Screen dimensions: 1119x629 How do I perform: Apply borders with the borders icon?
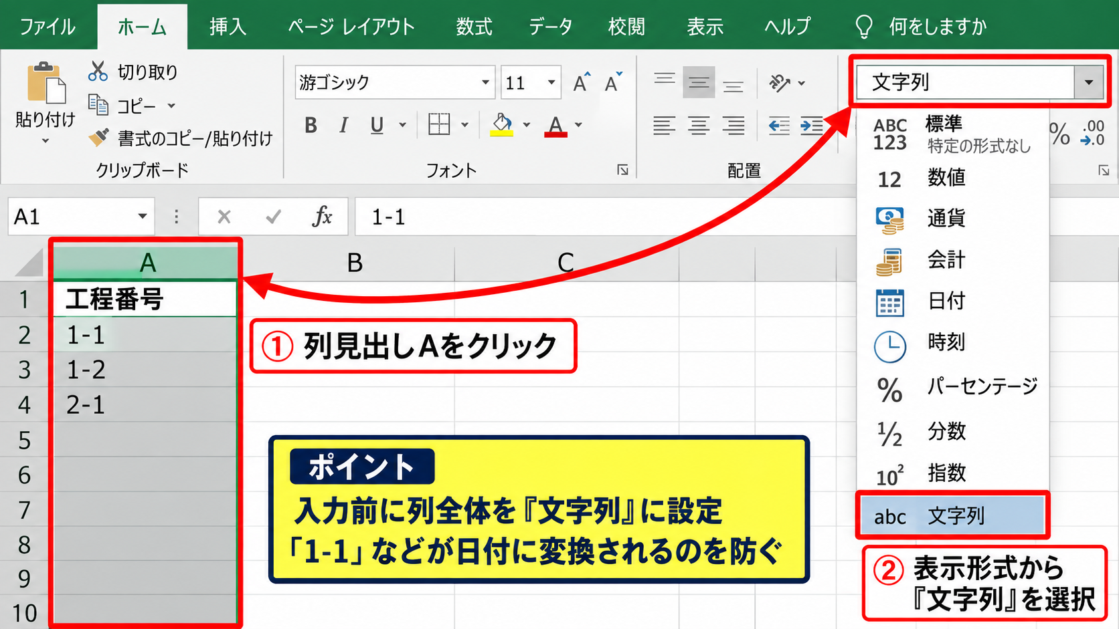439,124
